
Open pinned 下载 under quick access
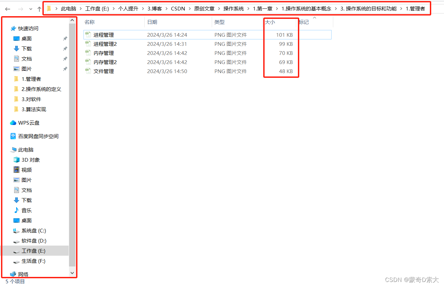click(x=27, y=49)
